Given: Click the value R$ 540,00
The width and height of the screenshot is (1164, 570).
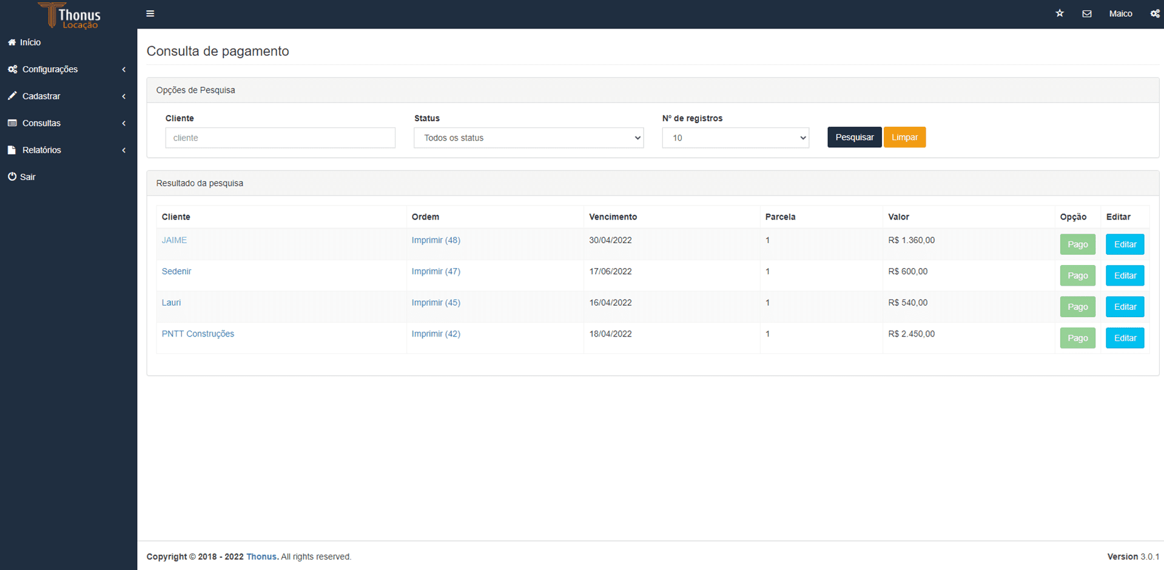Looking at the screenshot, I should tap(907, 303).
